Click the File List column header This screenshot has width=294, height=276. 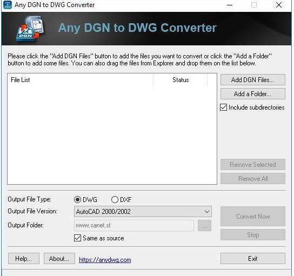tap(80, 80)
